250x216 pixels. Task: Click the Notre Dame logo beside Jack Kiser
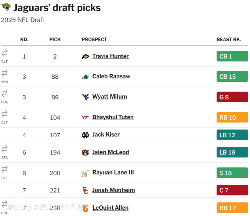85,135
